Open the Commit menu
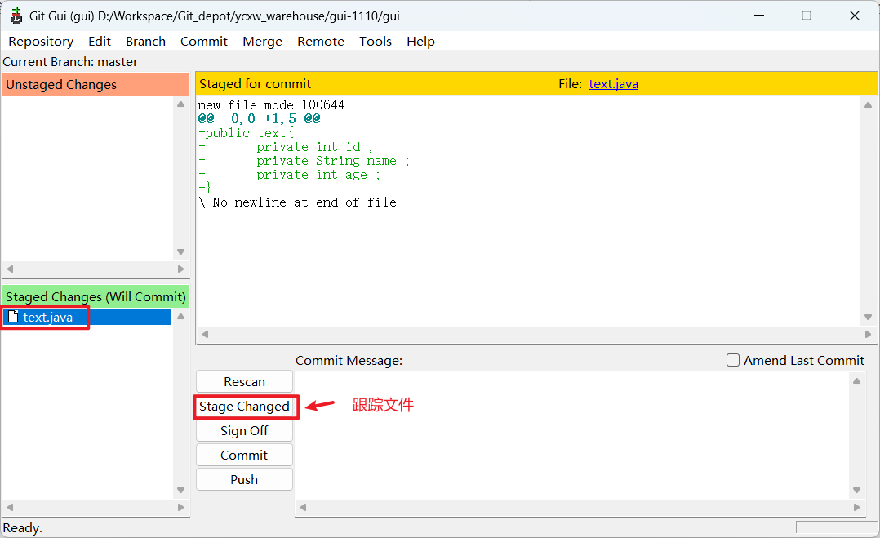This screenshot has width=880, height=538. [x=203, y=41]
